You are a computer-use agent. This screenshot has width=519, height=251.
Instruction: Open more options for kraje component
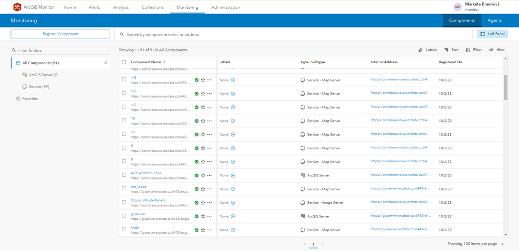click(x=209, y=230)
